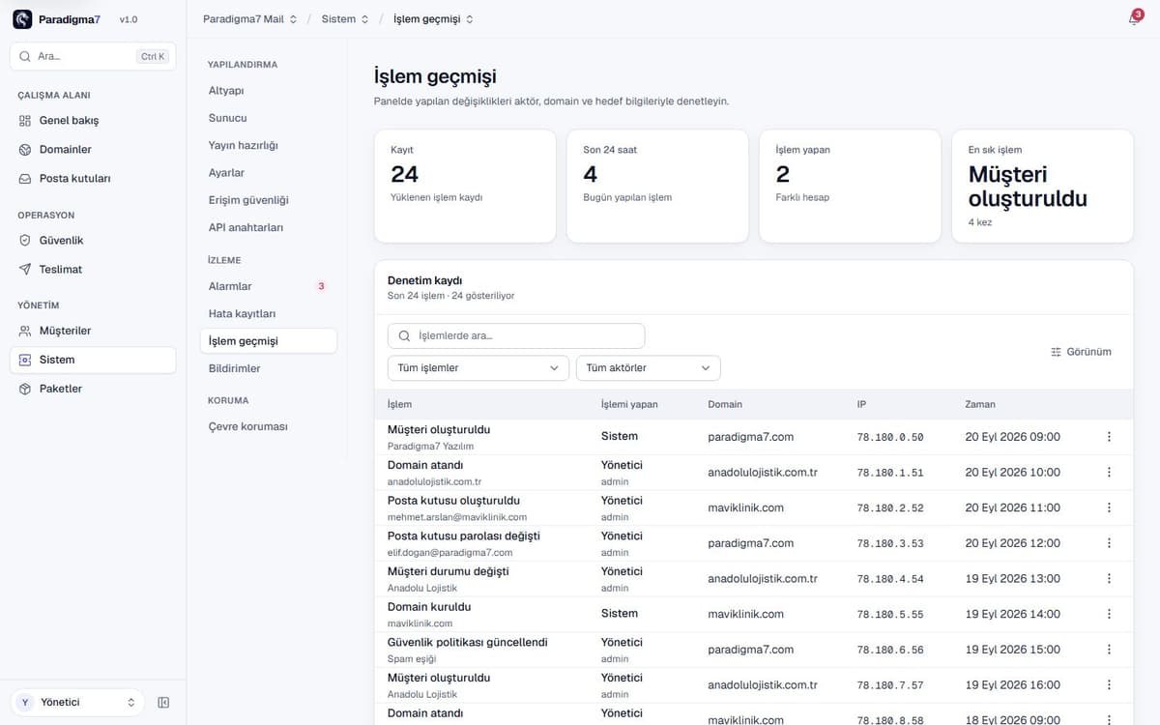Viewport: 1160px width, 725px height.
Task: Open row menu for 19 Eyl 2026 13:00
Action: coord(1109,579)
